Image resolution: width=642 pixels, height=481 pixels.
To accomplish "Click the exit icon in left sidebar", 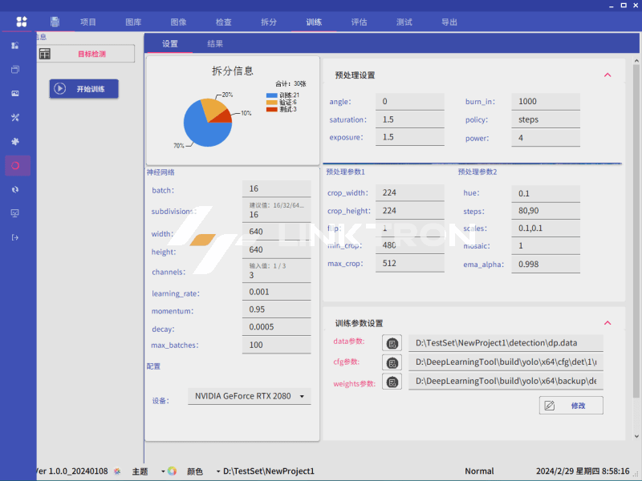I will [15, 237].
